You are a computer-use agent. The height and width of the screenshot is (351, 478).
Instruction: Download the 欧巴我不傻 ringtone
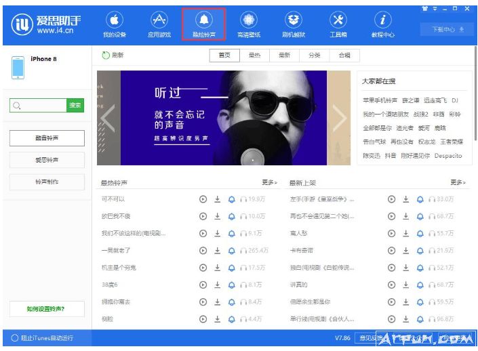(218, 216)
